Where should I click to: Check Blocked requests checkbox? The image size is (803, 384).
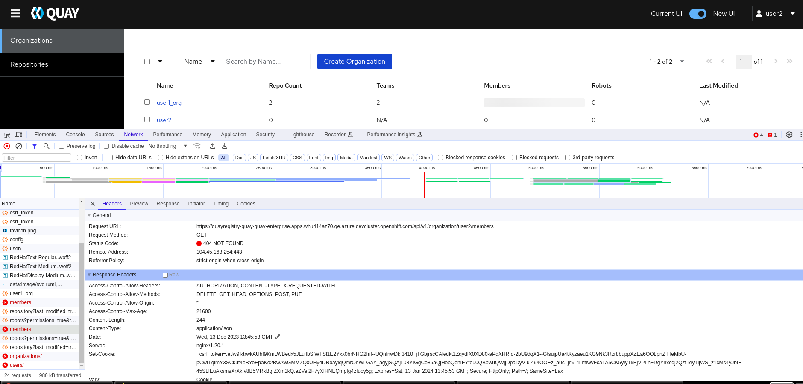click(x=514, y=158)
